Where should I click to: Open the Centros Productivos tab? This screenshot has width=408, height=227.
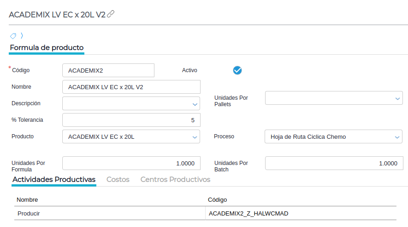coord(175,179)
